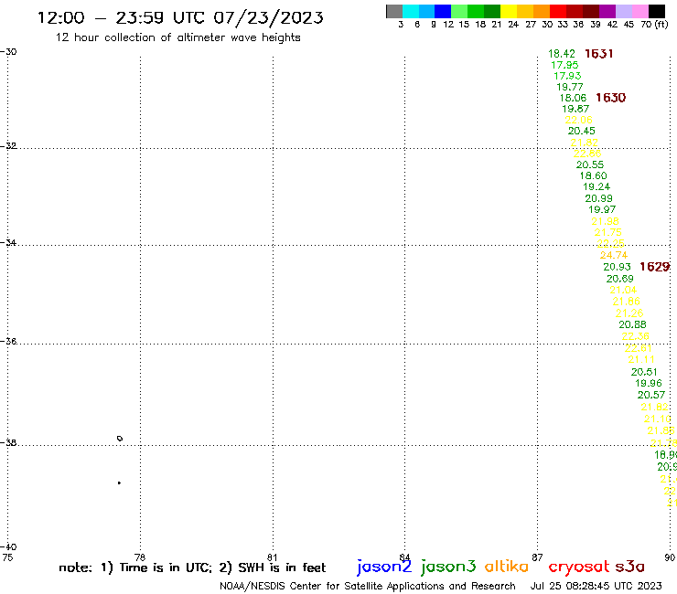Click the 19.87 wave height
Image resolution: width=677 pixels, height=594 pixels.
(575, 109)
